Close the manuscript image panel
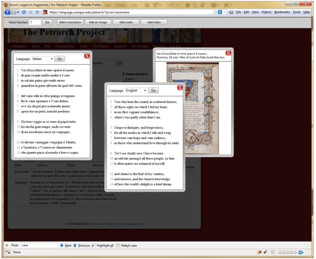 tap(228, 53)
